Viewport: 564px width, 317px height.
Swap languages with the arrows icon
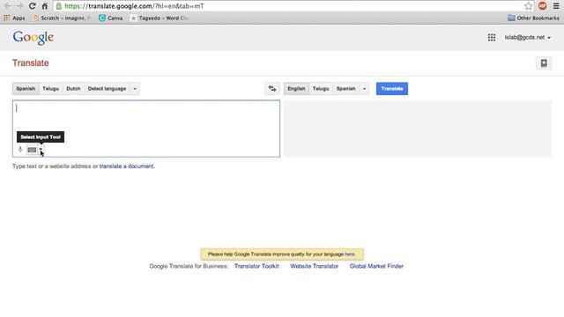click(272, 89)
